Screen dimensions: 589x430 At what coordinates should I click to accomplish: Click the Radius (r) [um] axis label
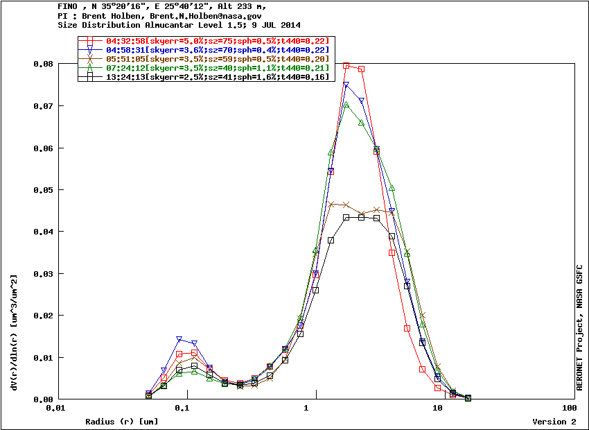point(121,421)
